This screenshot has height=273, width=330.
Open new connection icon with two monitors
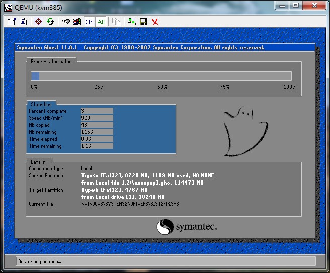pyautogui.click(x=132, y=22)
